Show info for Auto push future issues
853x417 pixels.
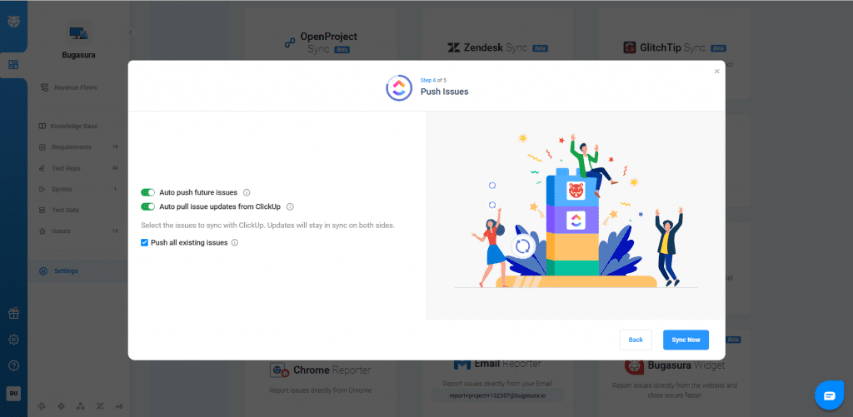tap(247, 192)
